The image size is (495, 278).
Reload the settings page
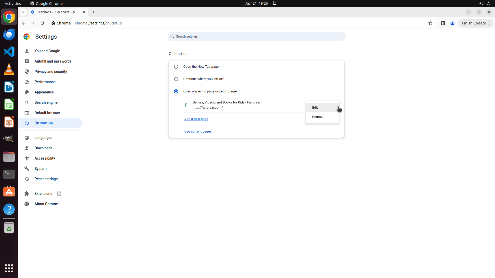(x=42, y=23)
